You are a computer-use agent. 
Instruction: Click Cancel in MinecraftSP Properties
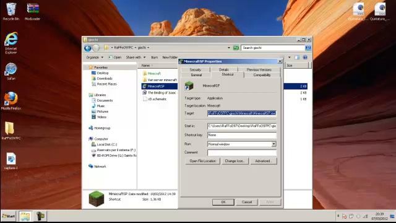(x=247, y=202)
